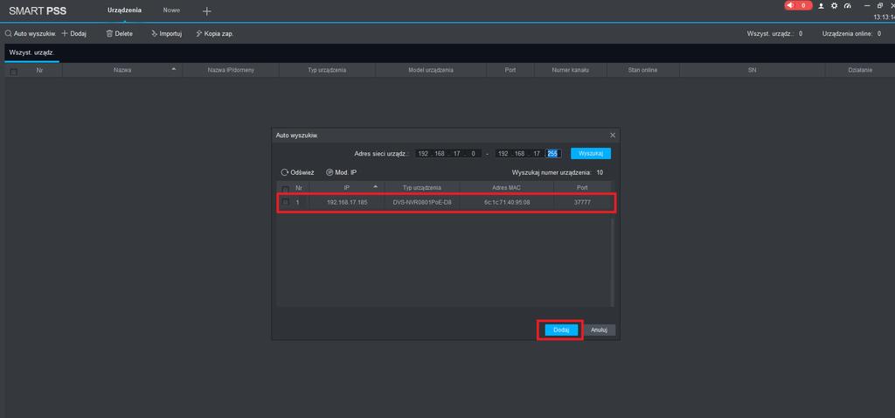Image resolution: width=895 pixels, height=418 pixels.
Task: Click Stan online column header
Action: coord(642,70)
